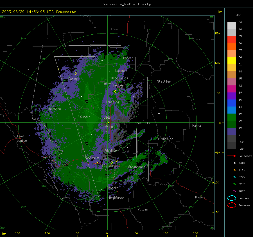253x237 pixels.
Task: Click the yellow diamond marker above Calgary
Action: click(x=111, y=162)
